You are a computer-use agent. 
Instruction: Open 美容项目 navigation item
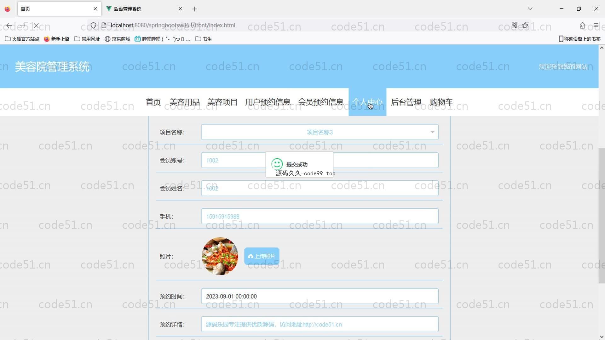[222, 102]
